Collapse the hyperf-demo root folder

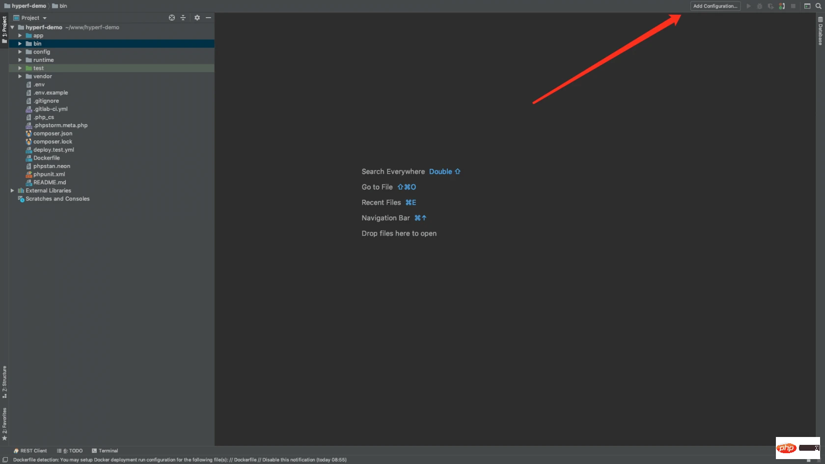tap(12, 27)
